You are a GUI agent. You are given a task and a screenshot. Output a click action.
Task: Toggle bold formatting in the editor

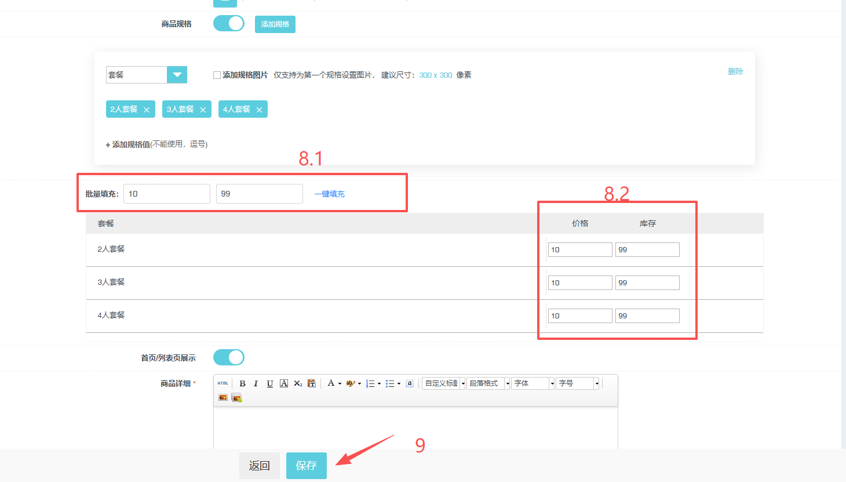point(242,383)
